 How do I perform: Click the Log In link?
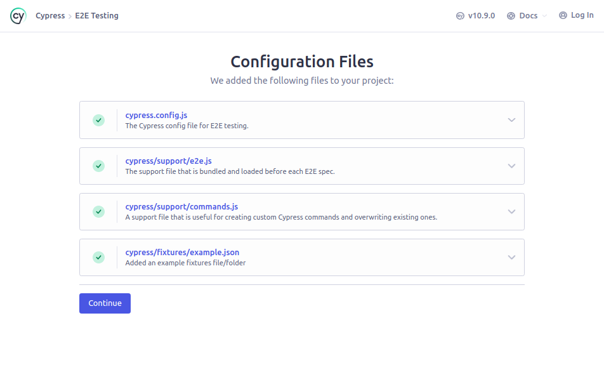(x=581, y=15)
